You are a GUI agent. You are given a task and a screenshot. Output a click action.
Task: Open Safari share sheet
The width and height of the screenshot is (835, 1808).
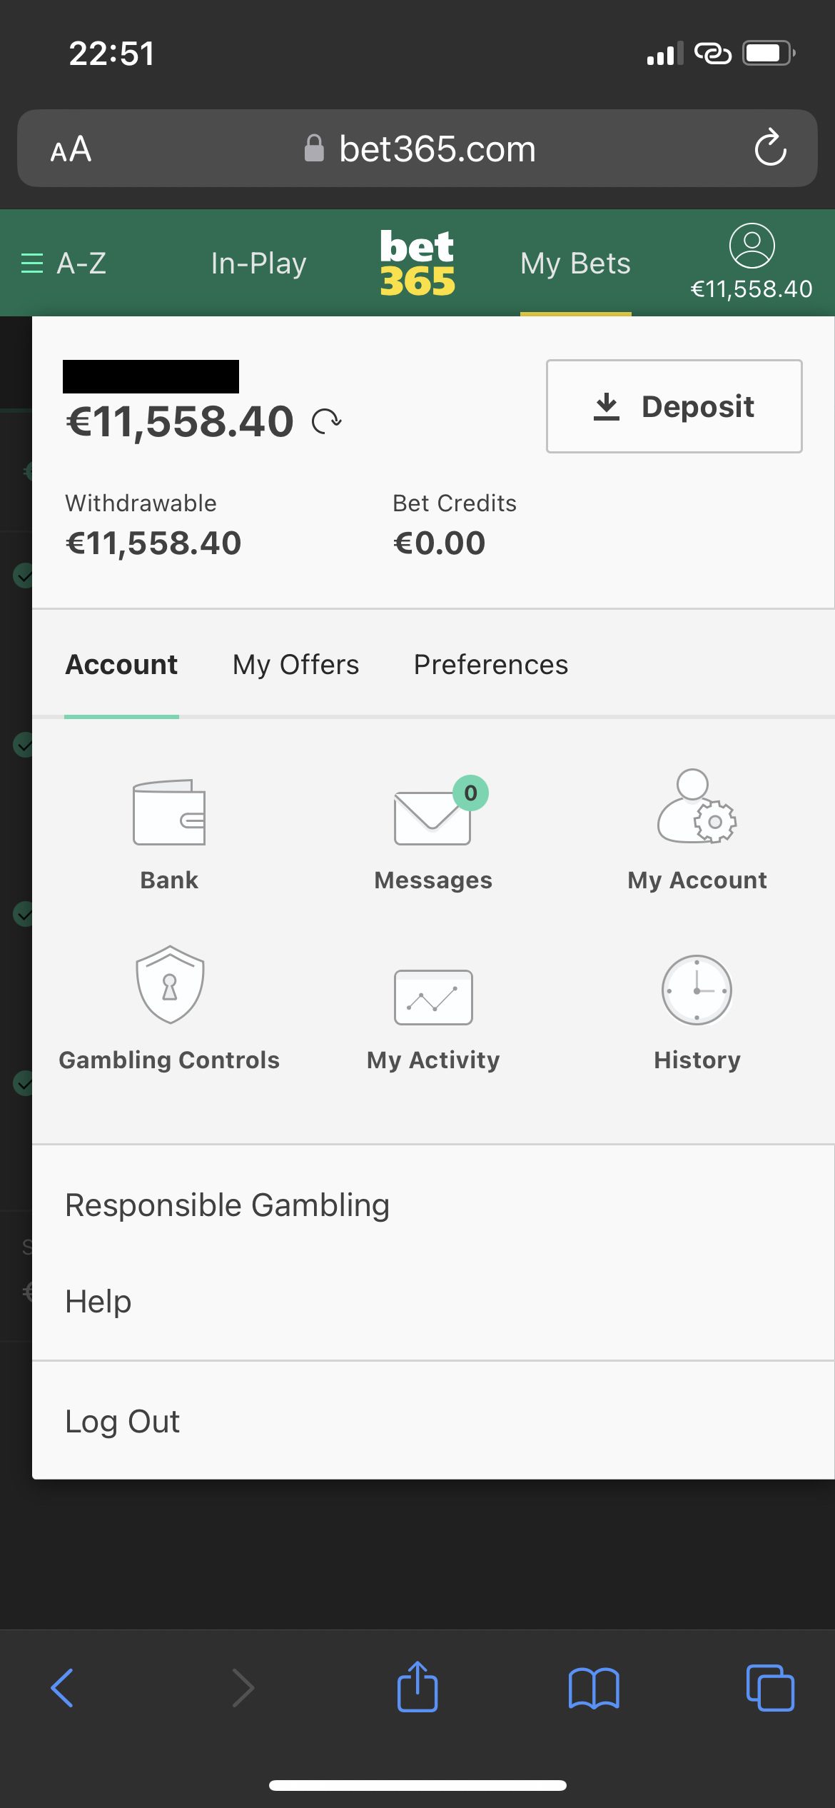tap(417, 1687)
